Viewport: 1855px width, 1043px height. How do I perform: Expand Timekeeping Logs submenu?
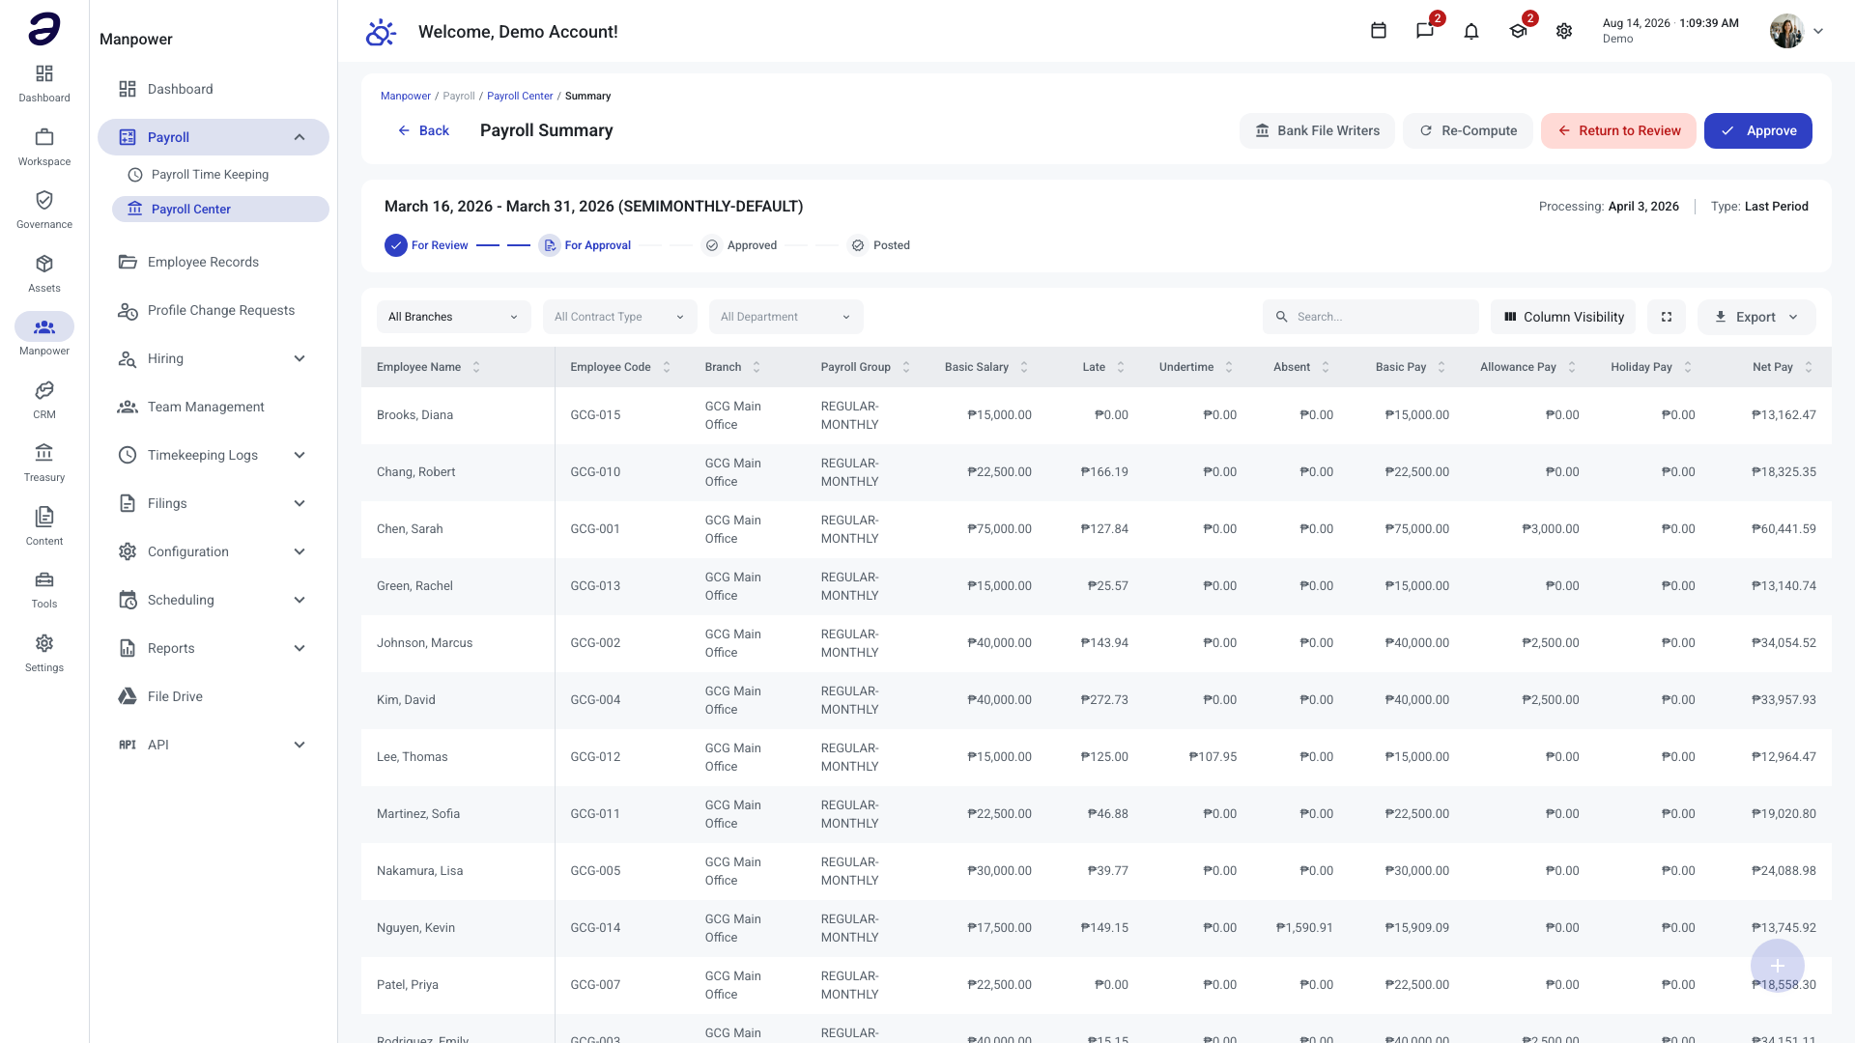click(300, 455)
